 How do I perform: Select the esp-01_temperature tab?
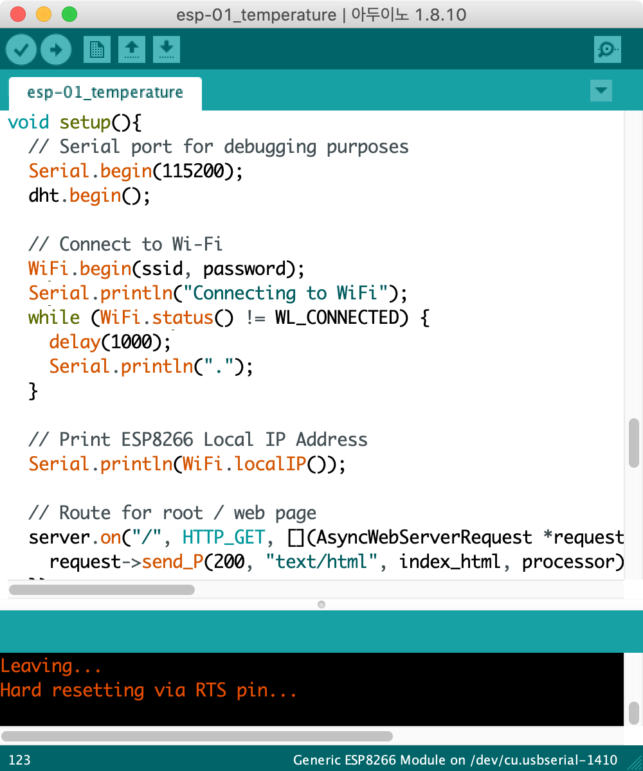pos(105,93)
